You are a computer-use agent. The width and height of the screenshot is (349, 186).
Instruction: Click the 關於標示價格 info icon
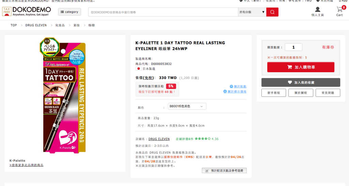tap(225, 91)
